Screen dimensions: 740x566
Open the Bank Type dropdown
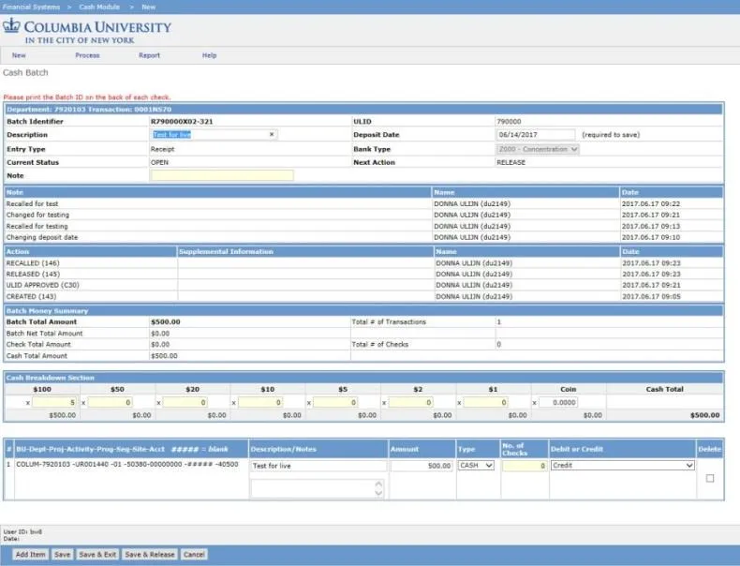pyautogui.click(x=538, y=149)
